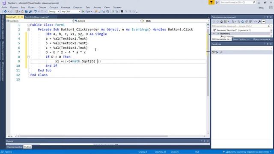The image size is (274, 154).
Task: Click the View Code icon in Solution Explorer
Action: click(x=256, y=22)
